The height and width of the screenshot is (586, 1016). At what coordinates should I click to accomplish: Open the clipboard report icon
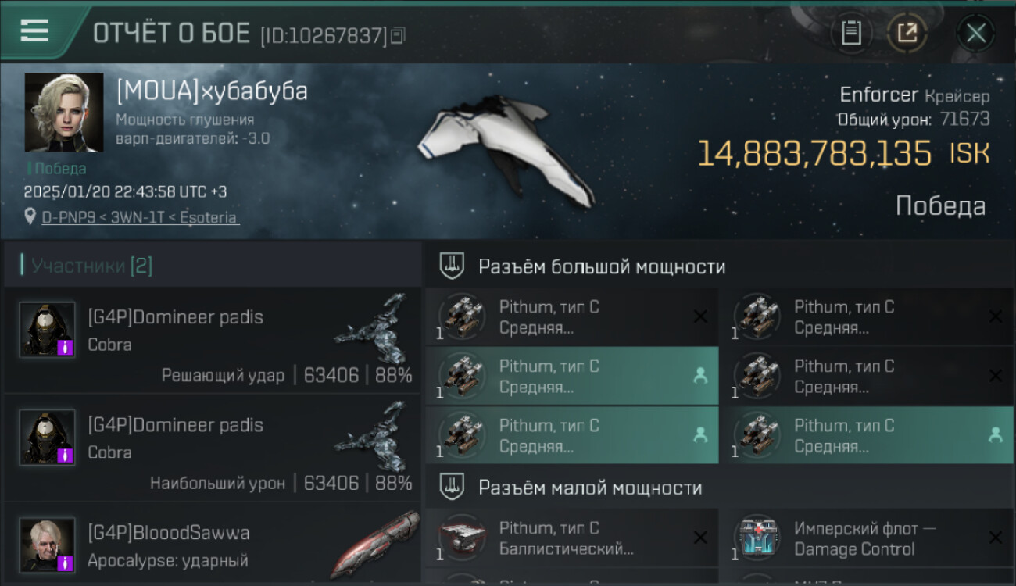coord(851,33)
